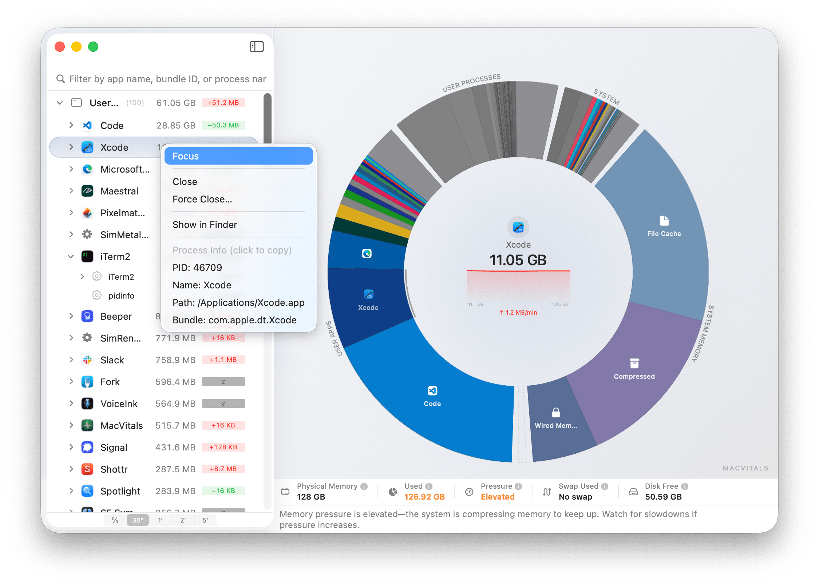The image size is (819, 587).
Task: Click the File Cache icon in chart
Action: point(664,221)
